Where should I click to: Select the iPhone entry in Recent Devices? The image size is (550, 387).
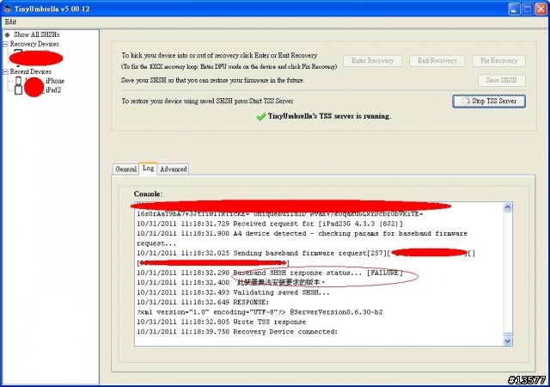coord(55,81)
